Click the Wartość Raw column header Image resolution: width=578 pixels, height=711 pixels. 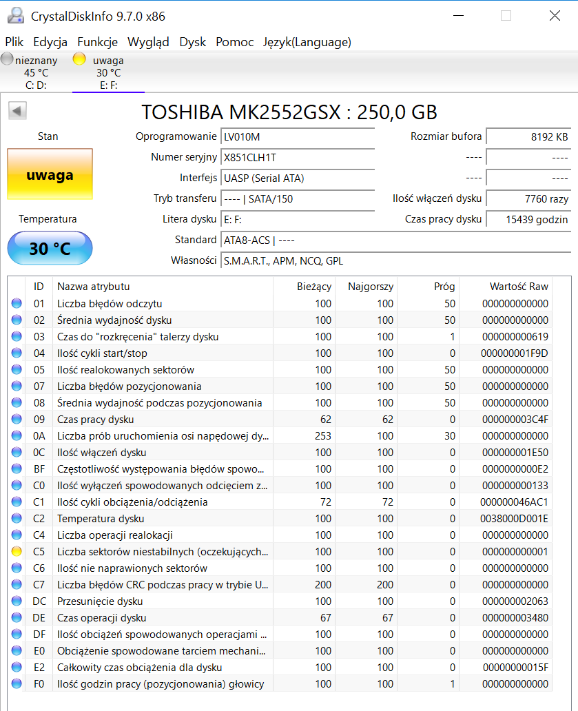point(506,287)
